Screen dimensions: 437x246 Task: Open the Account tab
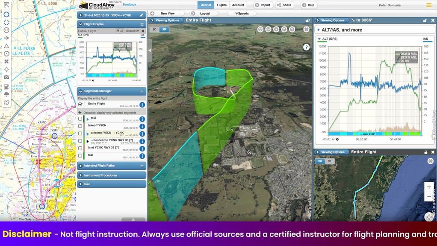(238, 5)
